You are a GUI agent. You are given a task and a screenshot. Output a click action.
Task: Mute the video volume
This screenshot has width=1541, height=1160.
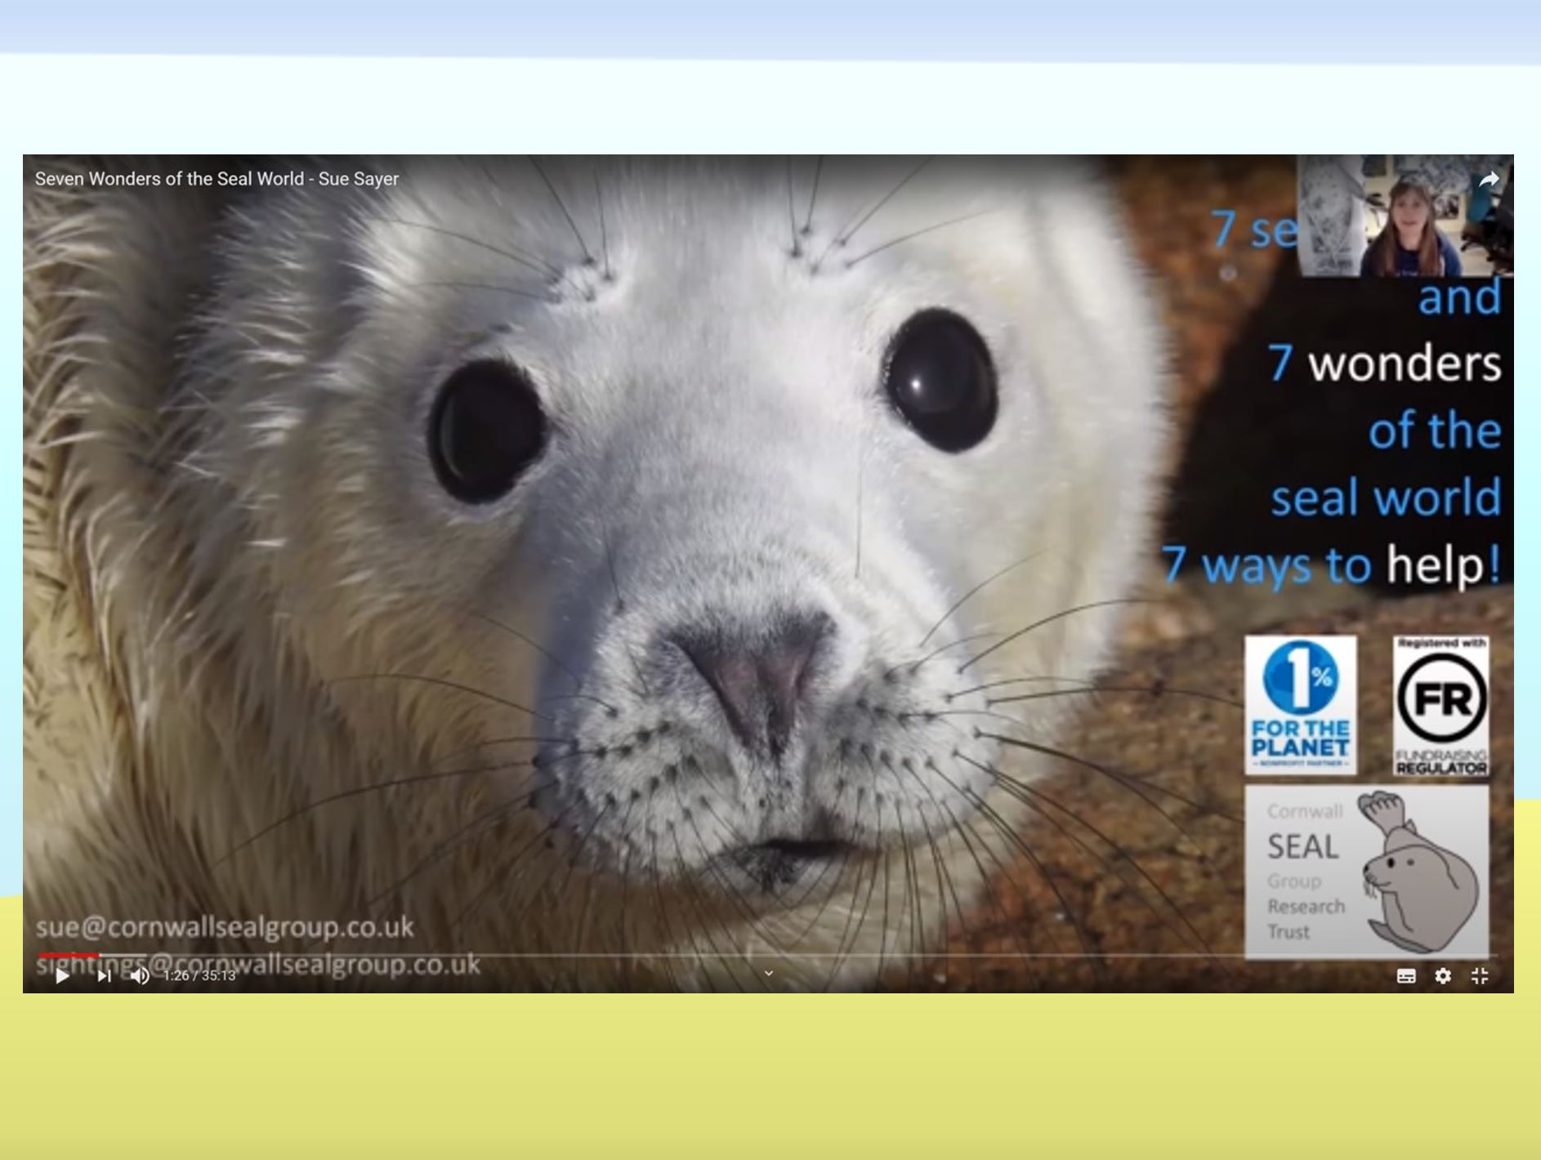140,975
